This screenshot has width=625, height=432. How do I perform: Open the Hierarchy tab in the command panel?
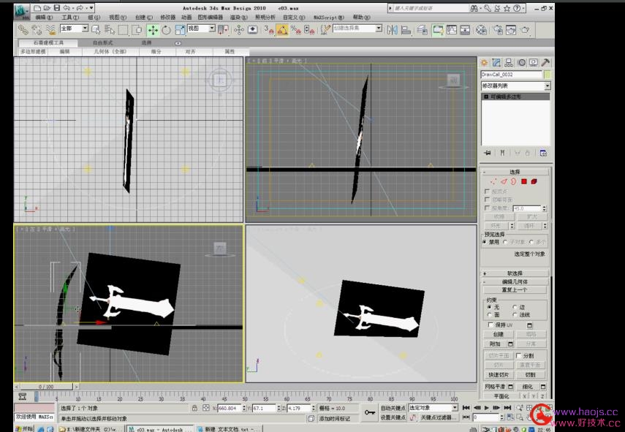point(509,63)
